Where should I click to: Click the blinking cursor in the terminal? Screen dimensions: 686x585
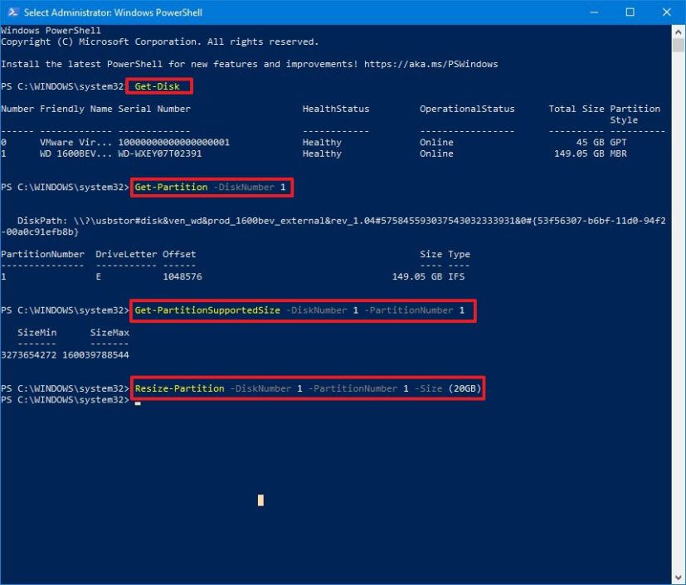click(x=260, y=500)
